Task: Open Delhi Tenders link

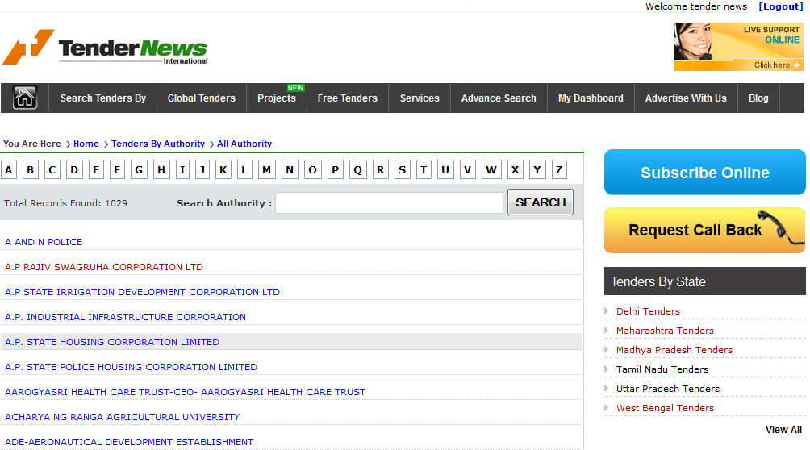Action: point(648,311)
